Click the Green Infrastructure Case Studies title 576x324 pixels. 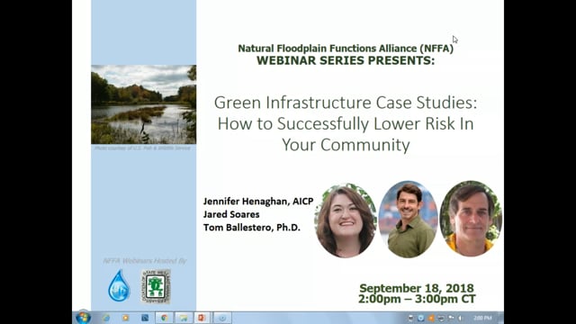[346, 123]
